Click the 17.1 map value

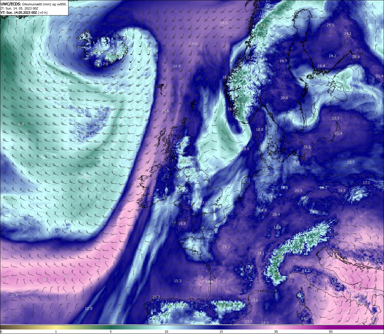[366, 183]
